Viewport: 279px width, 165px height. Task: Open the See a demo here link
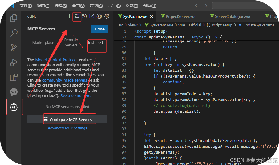coord(76,95)
